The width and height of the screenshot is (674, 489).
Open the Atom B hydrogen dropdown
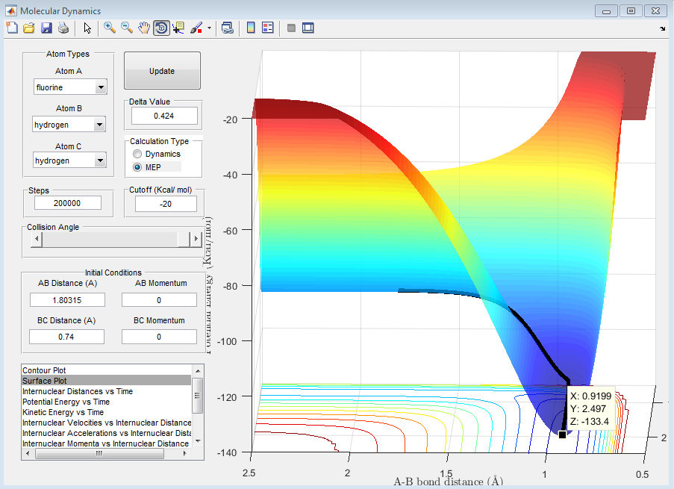pyautogui.click(x=101, y=125)
